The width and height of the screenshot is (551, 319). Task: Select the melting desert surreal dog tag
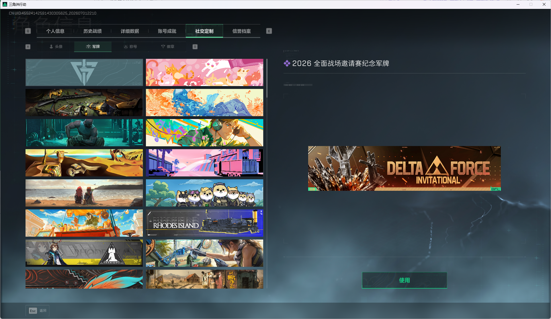84,163
